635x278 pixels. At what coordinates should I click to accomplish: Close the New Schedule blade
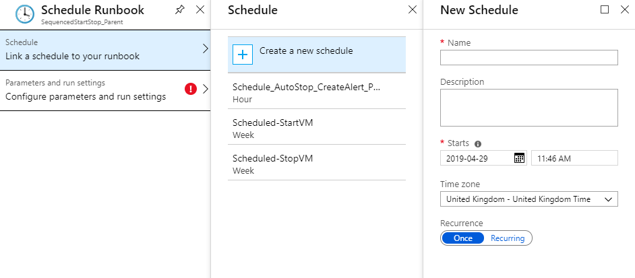point(624,10)
